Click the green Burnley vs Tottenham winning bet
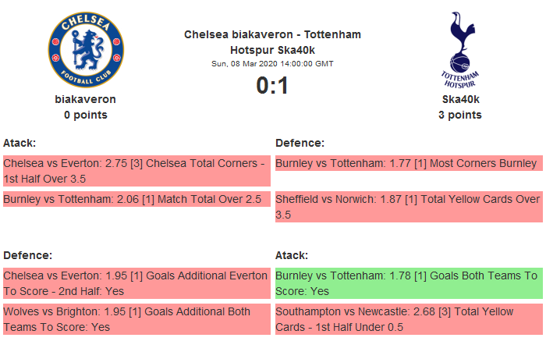This screenshot has height=359, width=546. pos(409,283)
